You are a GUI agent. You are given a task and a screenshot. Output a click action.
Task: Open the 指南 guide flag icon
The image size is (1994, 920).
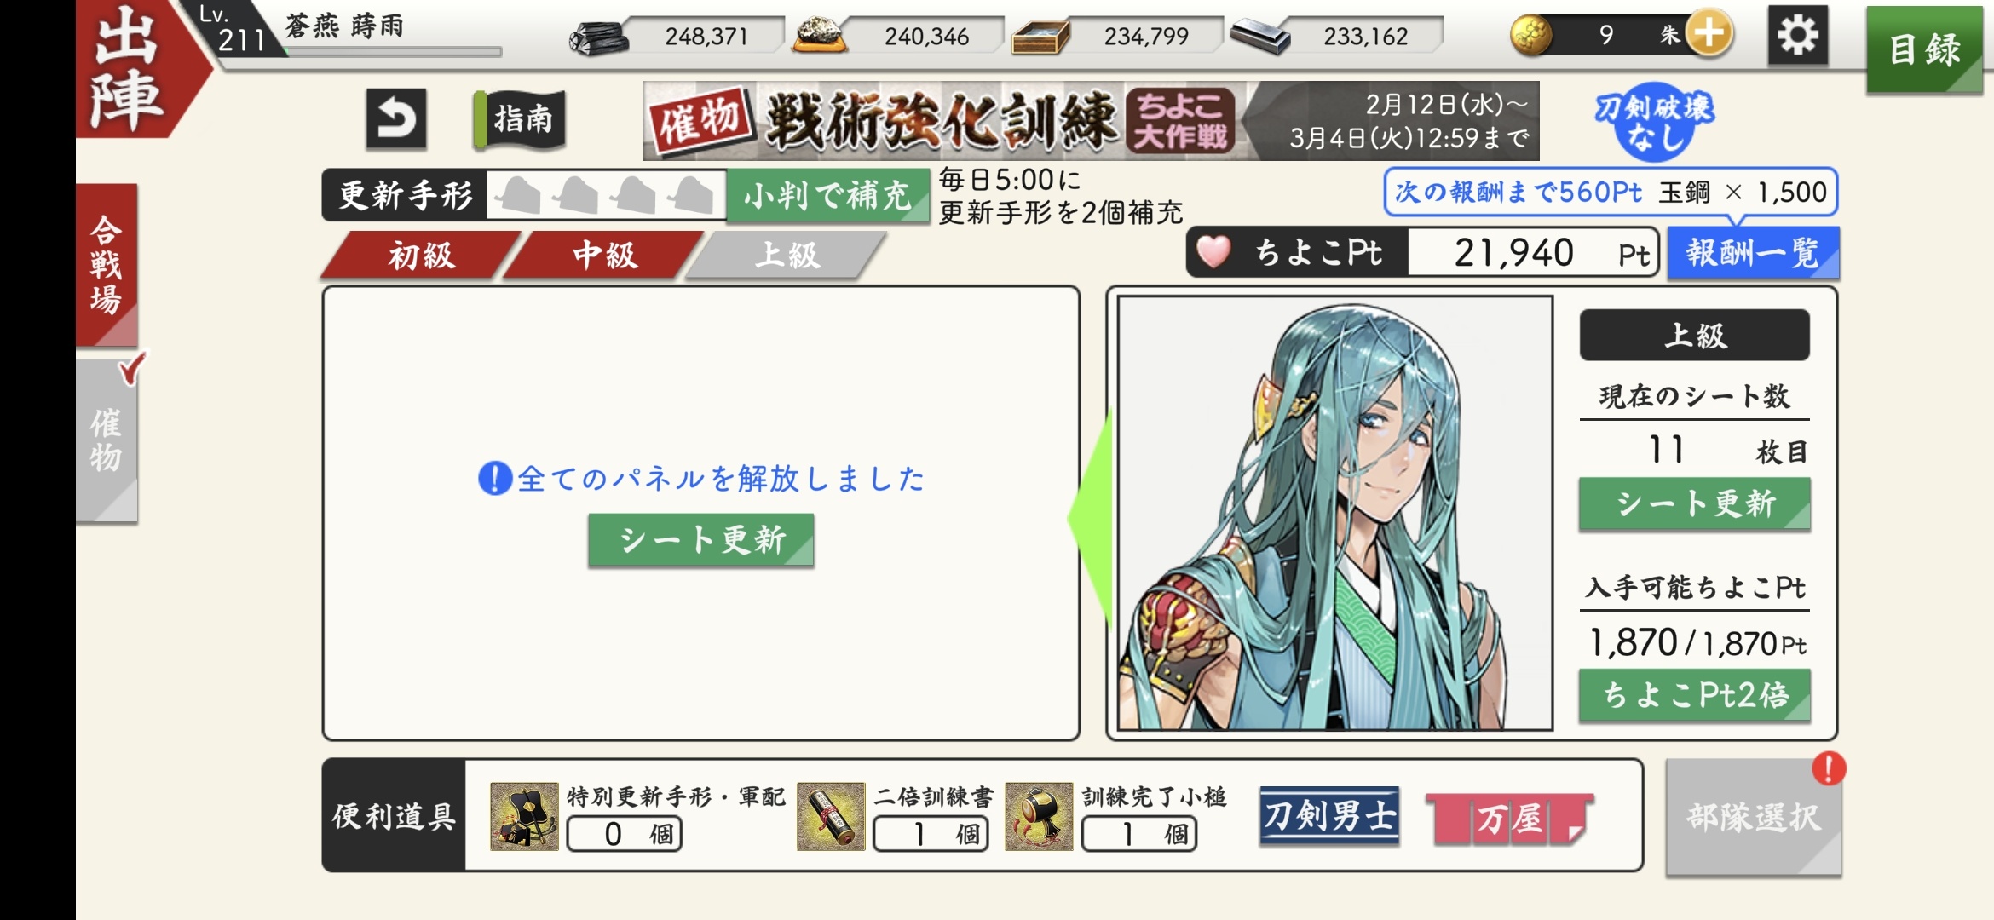tap(520, 119)
